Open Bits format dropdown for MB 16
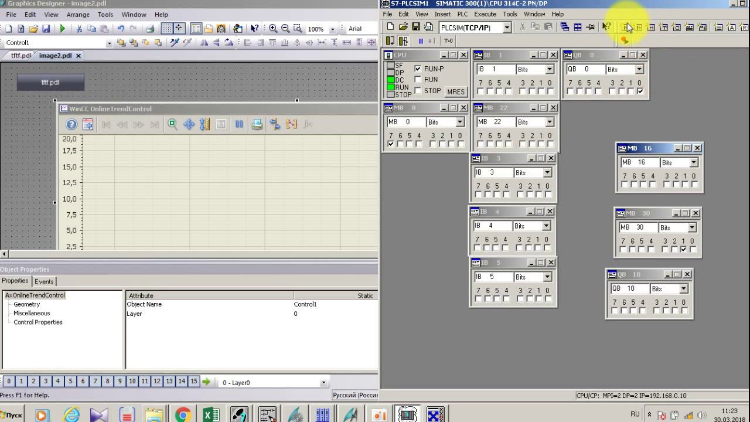Viewport: 750px width, 422px height. [x=694, y=162]
